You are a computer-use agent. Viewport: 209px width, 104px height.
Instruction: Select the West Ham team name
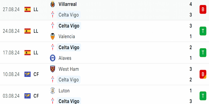tap(69, 69)
